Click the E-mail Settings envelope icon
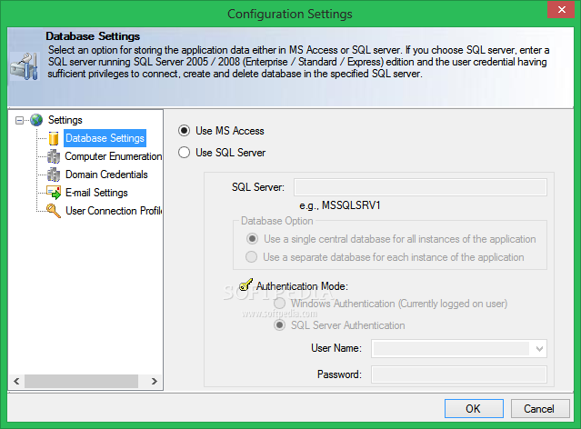This screenshot has height=429, width=581. click(54, 193)
